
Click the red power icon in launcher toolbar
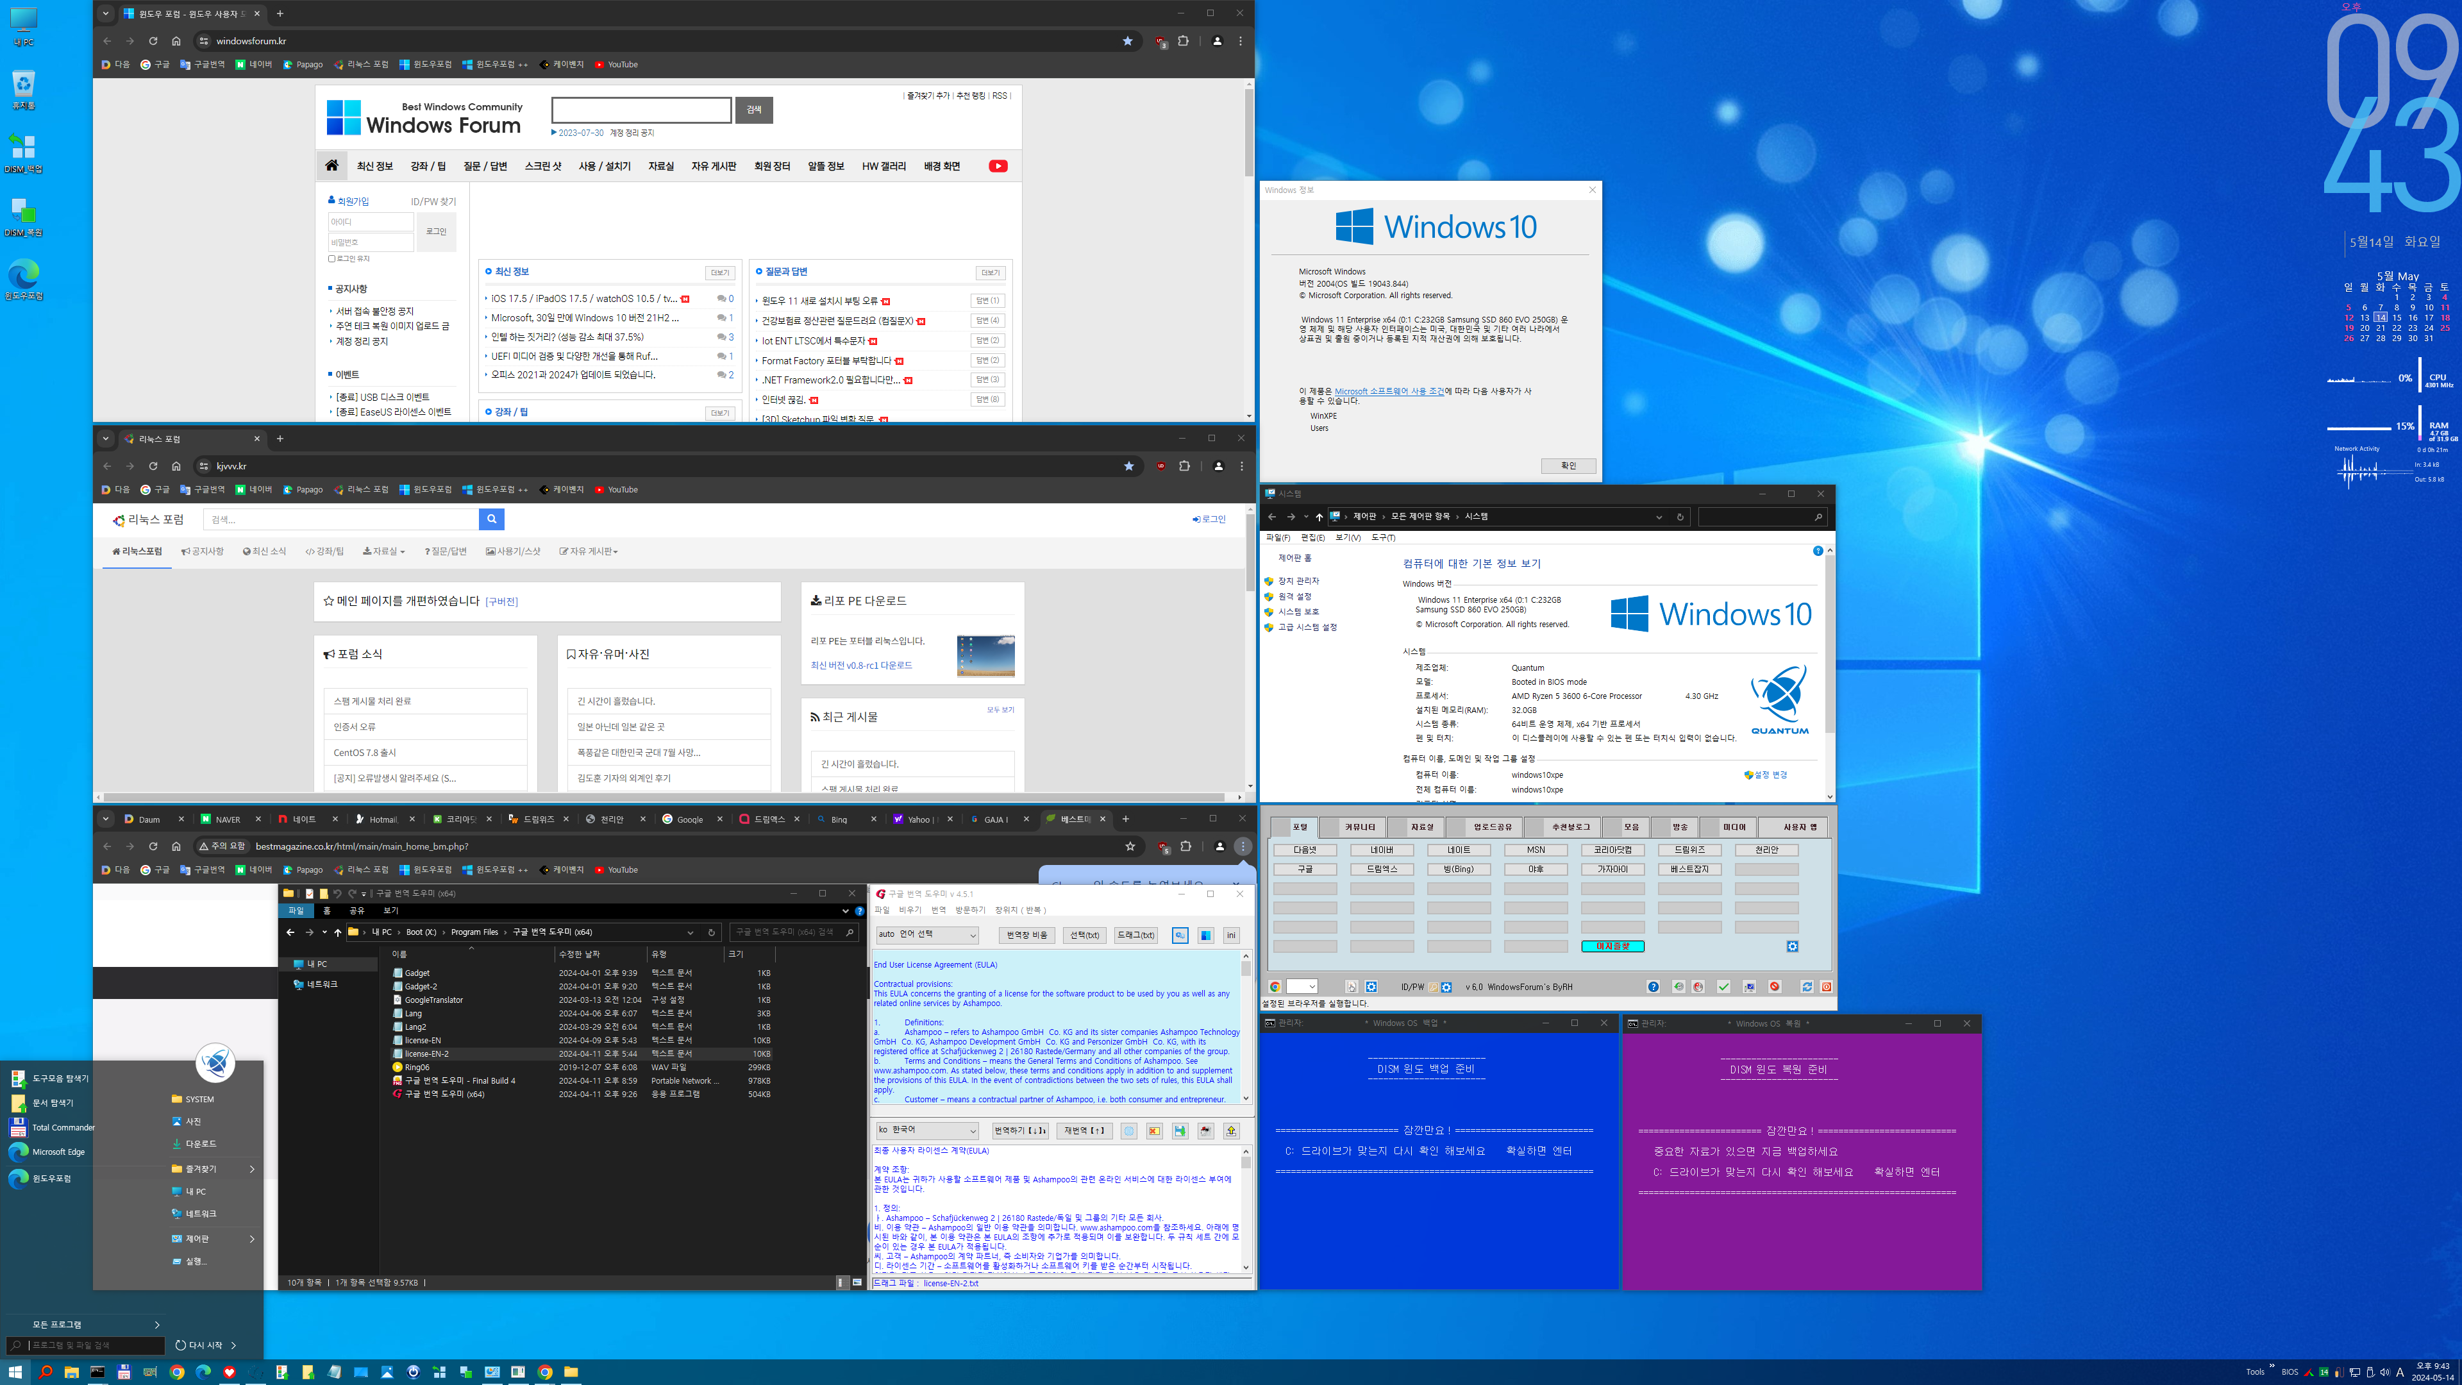pyautogui.click(x=1827, y=986)
